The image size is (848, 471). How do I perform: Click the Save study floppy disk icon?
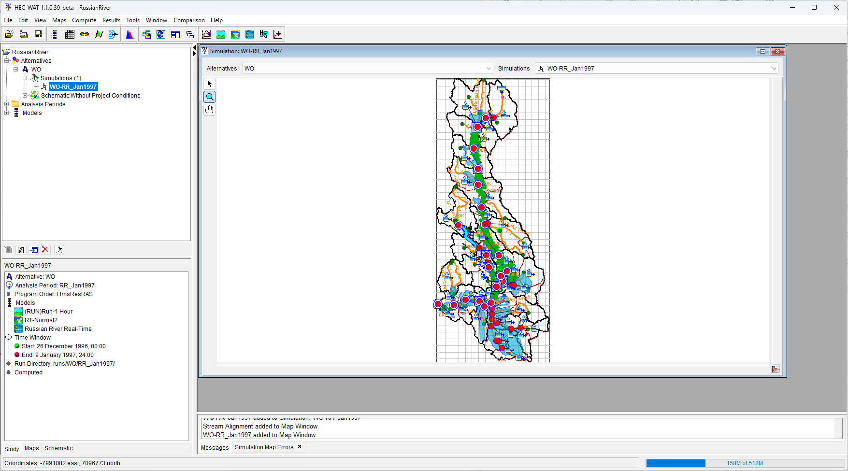(x=38, y=34)
